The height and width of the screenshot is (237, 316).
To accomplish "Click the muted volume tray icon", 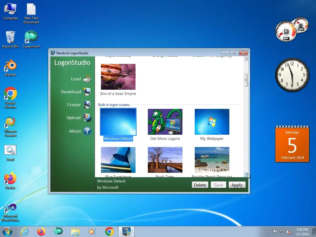I will [288, 232].
